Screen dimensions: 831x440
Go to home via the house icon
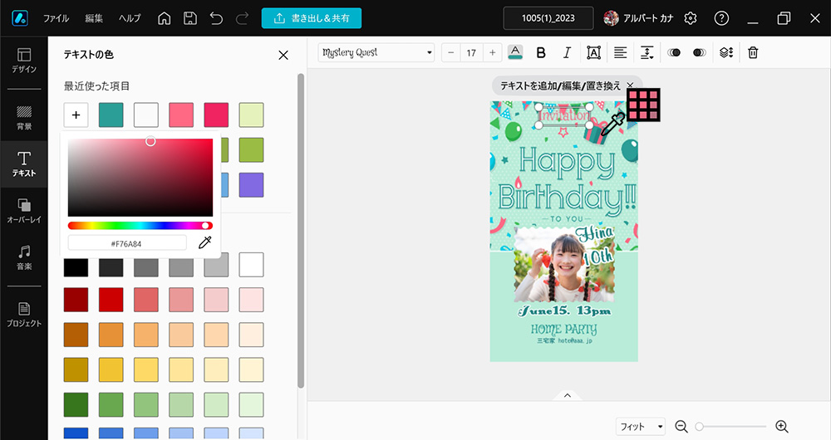pyautogui.click(x=165, y=18)
